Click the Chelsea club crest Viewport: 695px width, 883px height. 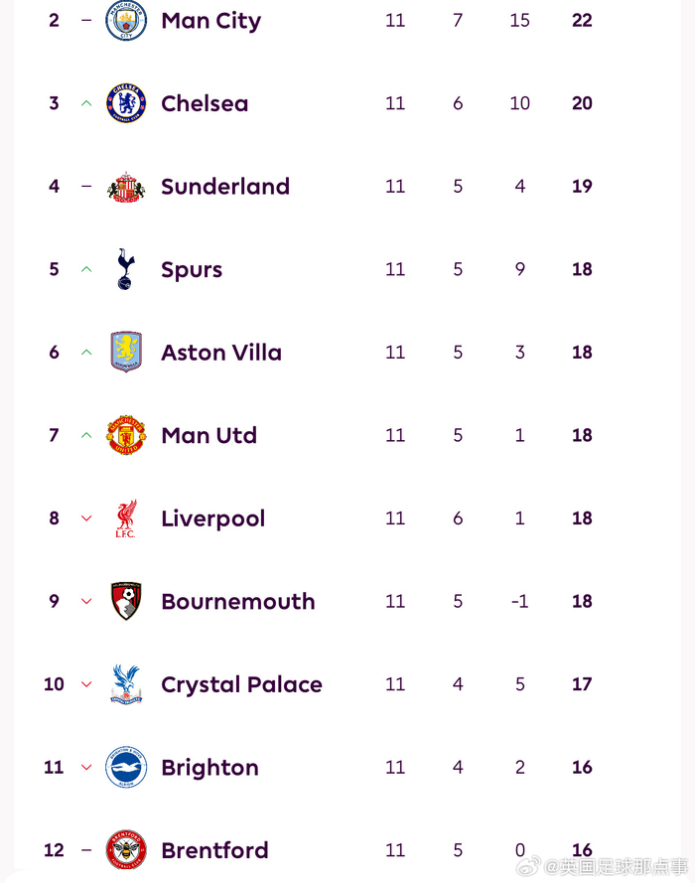point(126,103)
